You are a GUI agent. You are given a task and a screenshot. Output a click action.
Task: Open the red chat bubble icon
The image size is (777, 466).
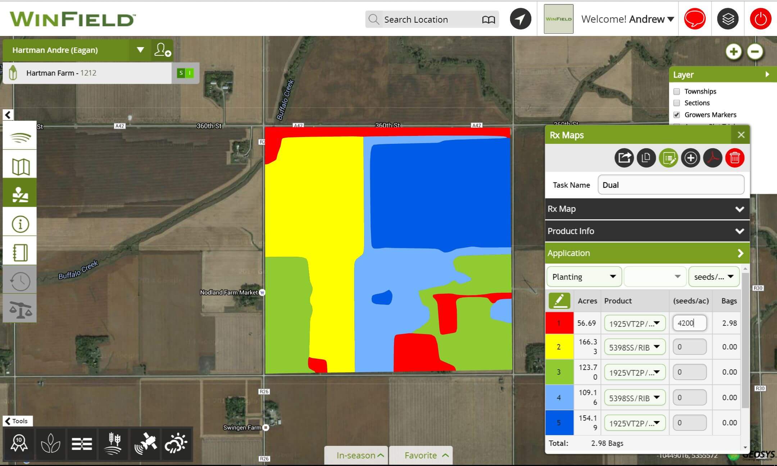[694, 19]
